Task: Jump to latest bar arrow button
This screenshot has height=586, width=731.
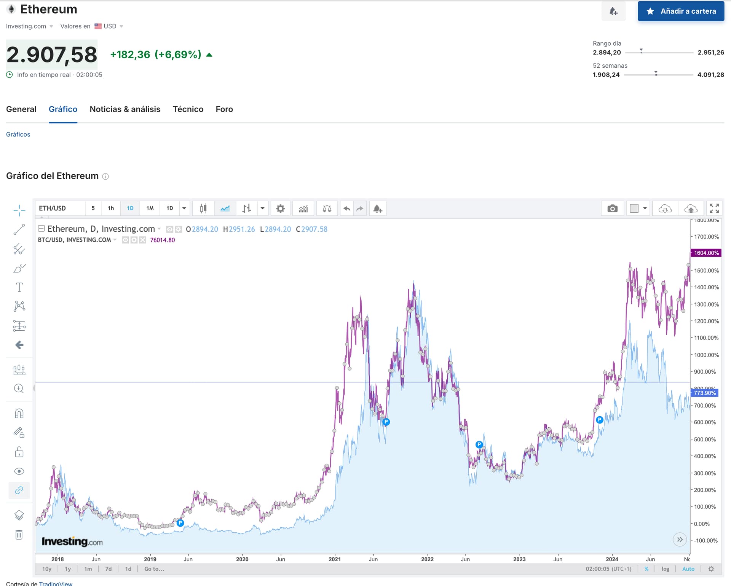Action: [680, 539]
